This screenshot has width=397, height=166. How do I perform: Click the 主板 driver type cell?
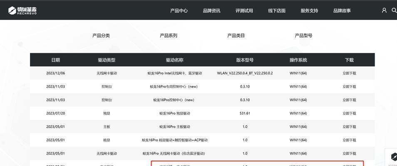click(x=107, y=127)
